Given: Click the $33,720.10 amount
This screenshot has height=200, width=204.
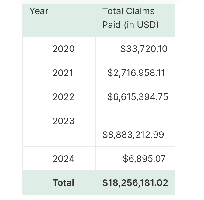Looking at the screenshot, I should 144,49.
